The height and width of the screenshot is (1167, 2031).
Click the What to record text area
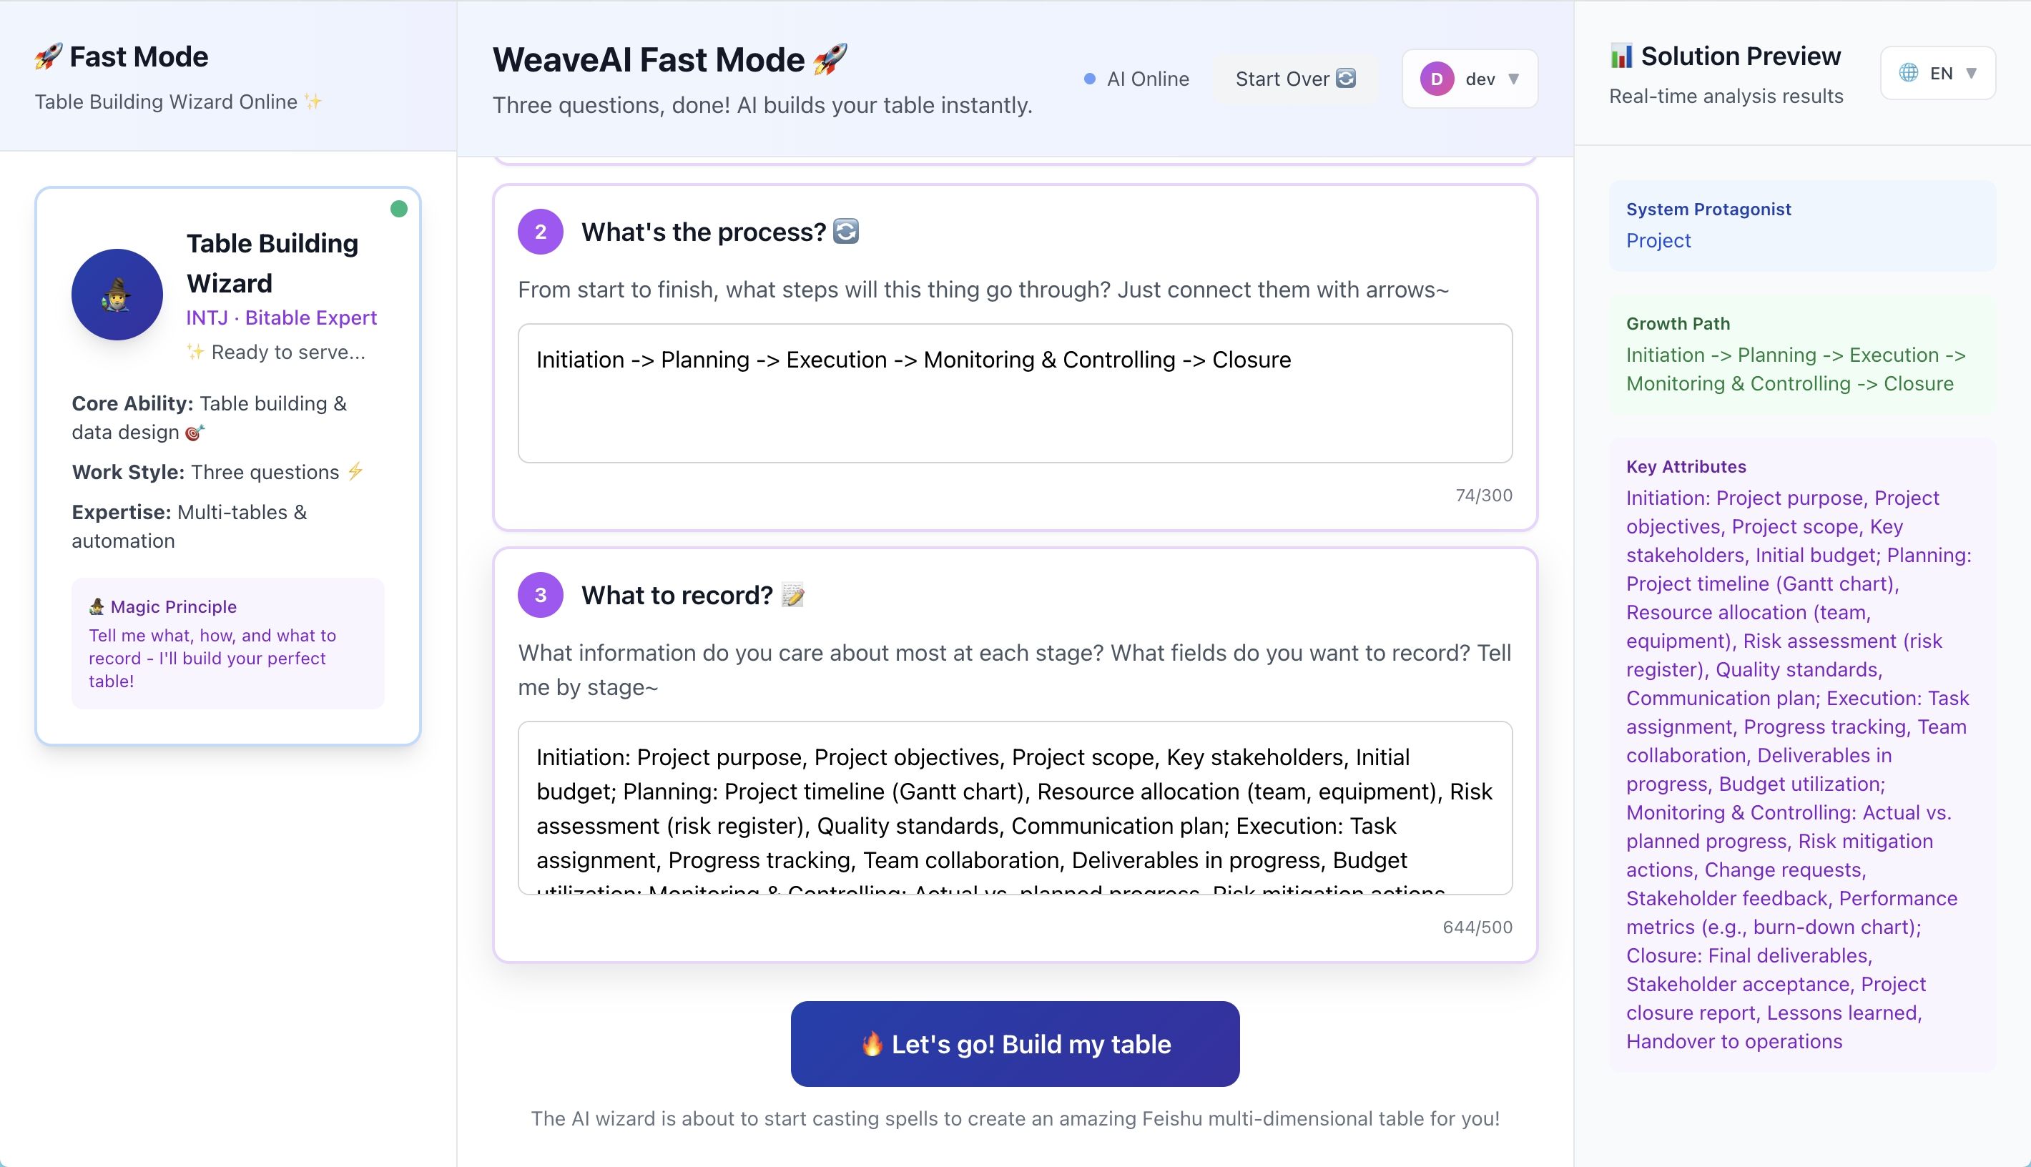pyautogui.click(x=1015, y=808)
